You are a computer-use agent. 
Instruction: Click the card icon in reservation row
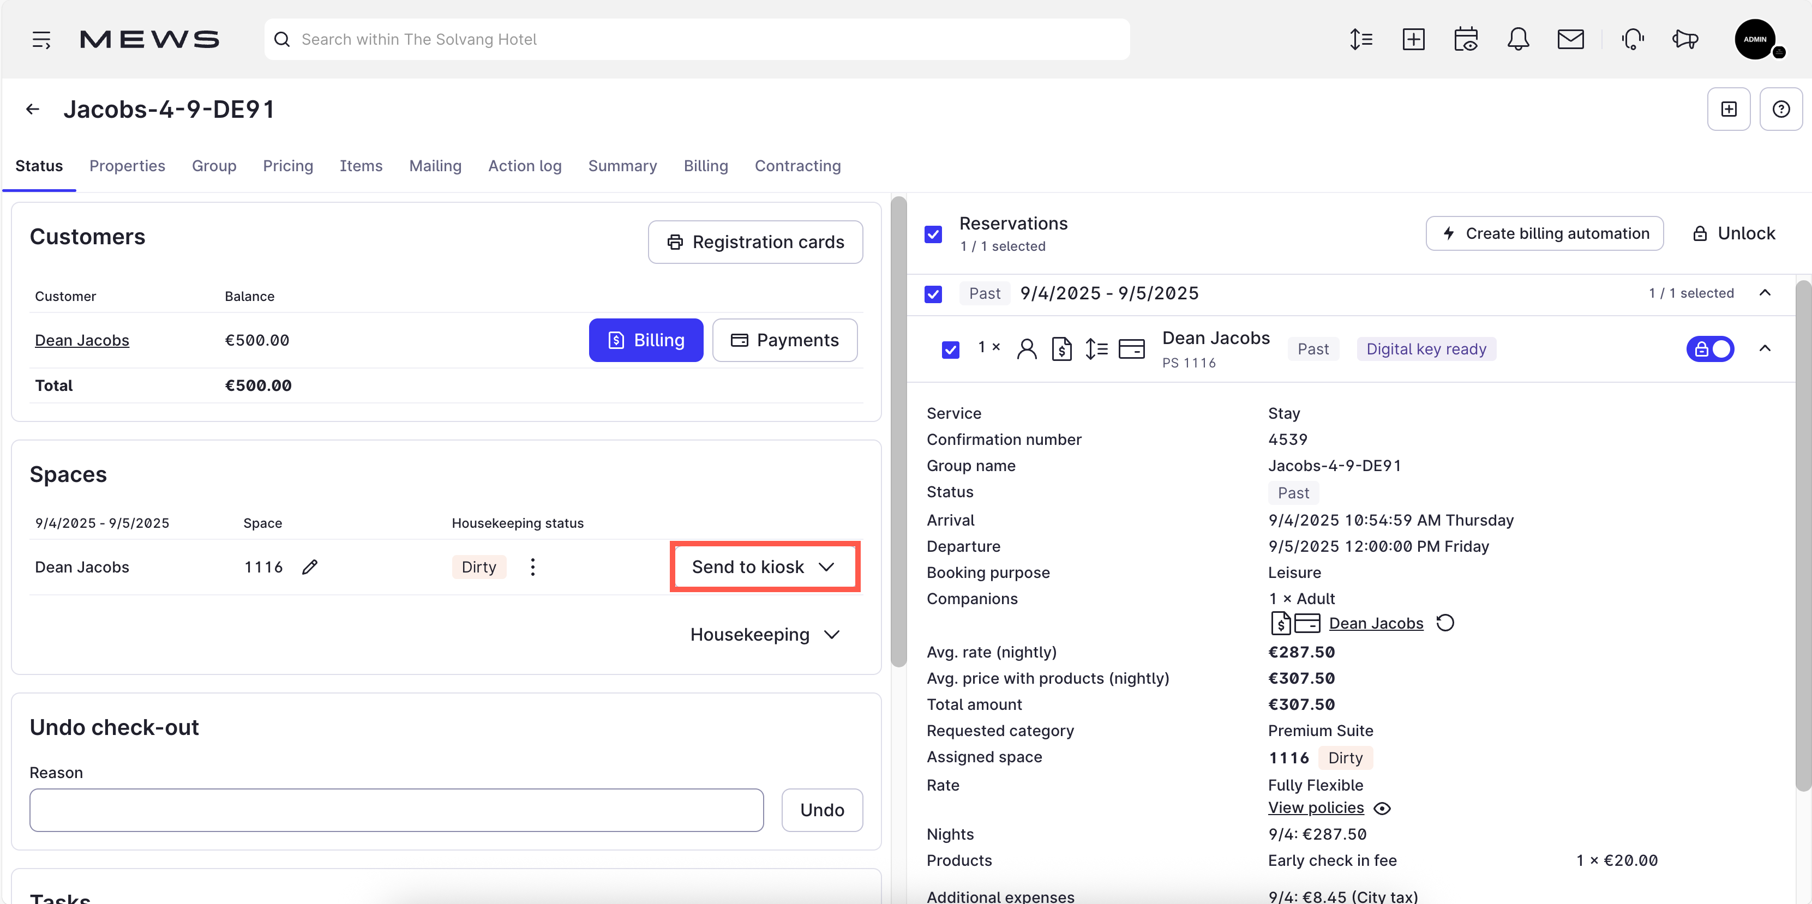(x=1131, y=348)
